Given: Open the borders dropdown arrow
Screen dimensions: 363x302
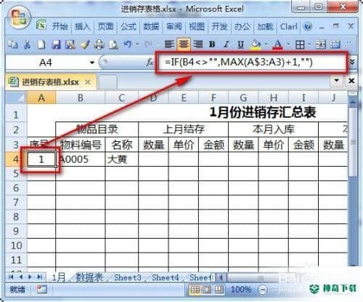Looking at the screenshot, I should [x=309, y=44].
